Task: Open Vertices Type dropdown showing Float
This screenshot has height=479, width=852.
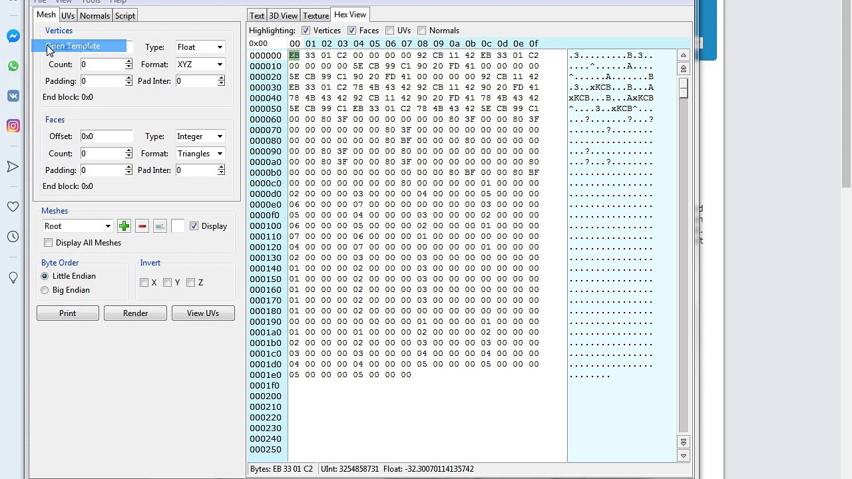Action: [x=200, y=47]
